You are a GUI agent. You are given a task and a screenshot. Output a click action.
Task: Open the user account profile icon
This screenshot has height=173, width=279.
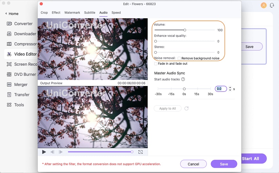point(264,5)
